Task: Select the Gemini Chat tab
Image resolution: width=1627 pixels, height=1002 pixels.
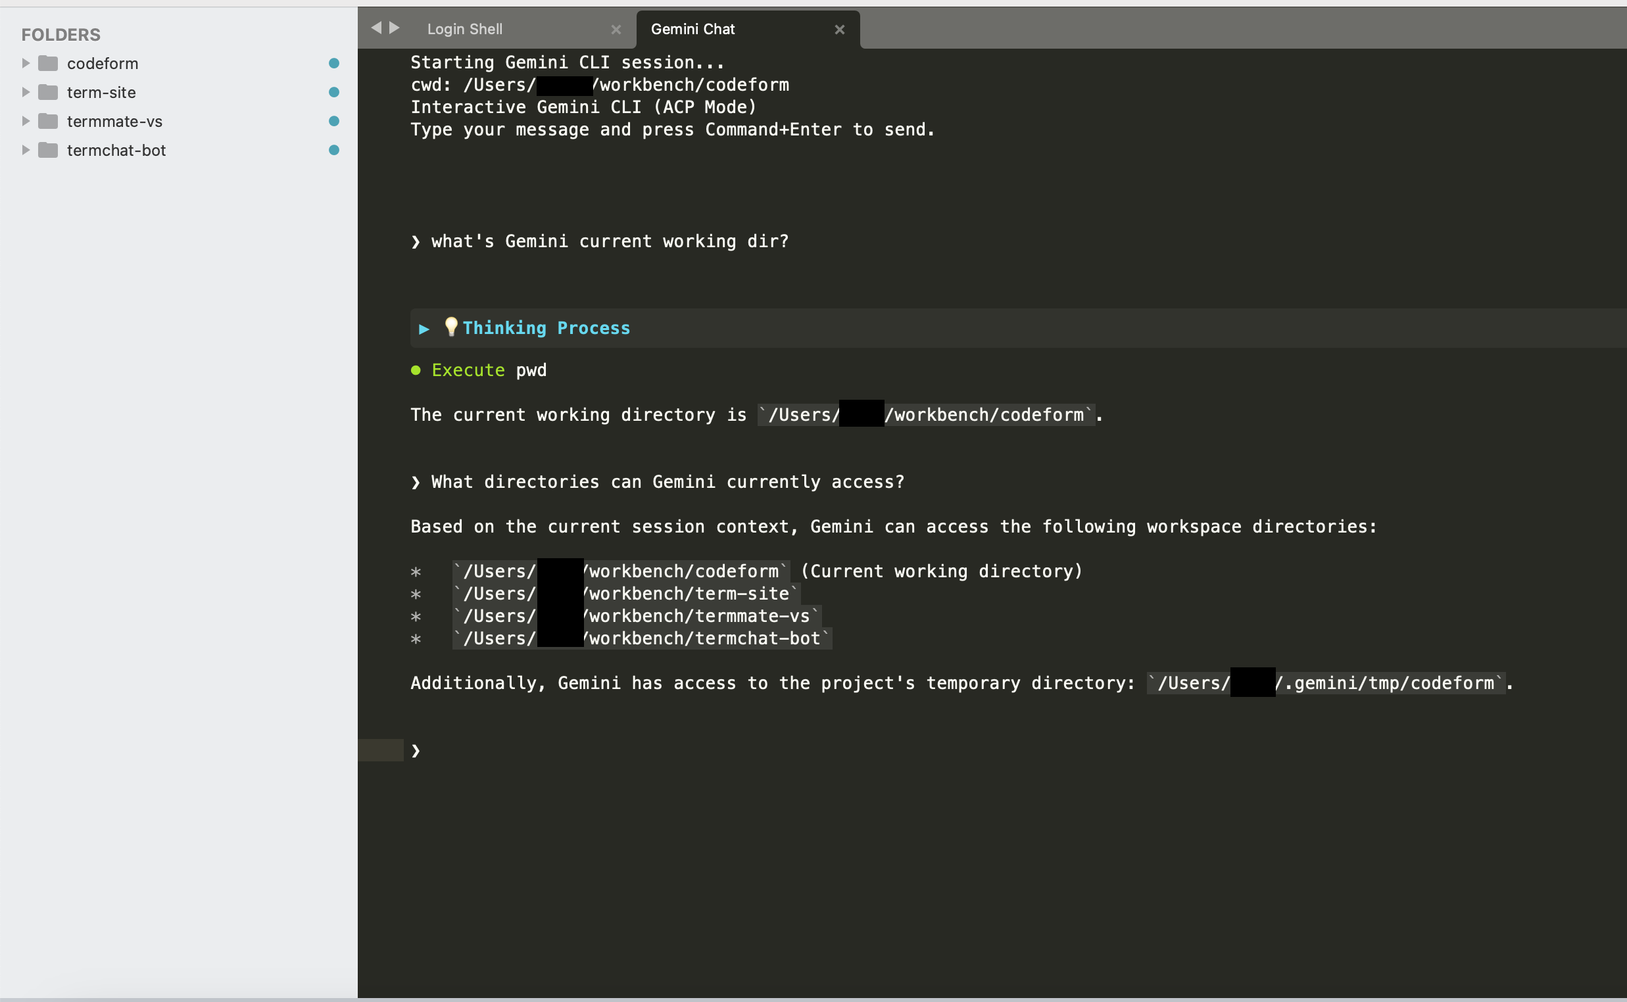Action: tap(692, 29)
